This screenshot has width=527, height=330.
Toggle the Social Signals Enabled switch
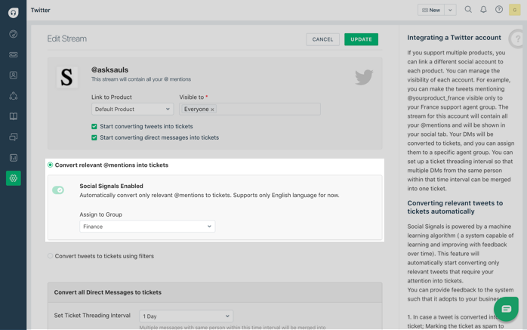tap(58, 190)
